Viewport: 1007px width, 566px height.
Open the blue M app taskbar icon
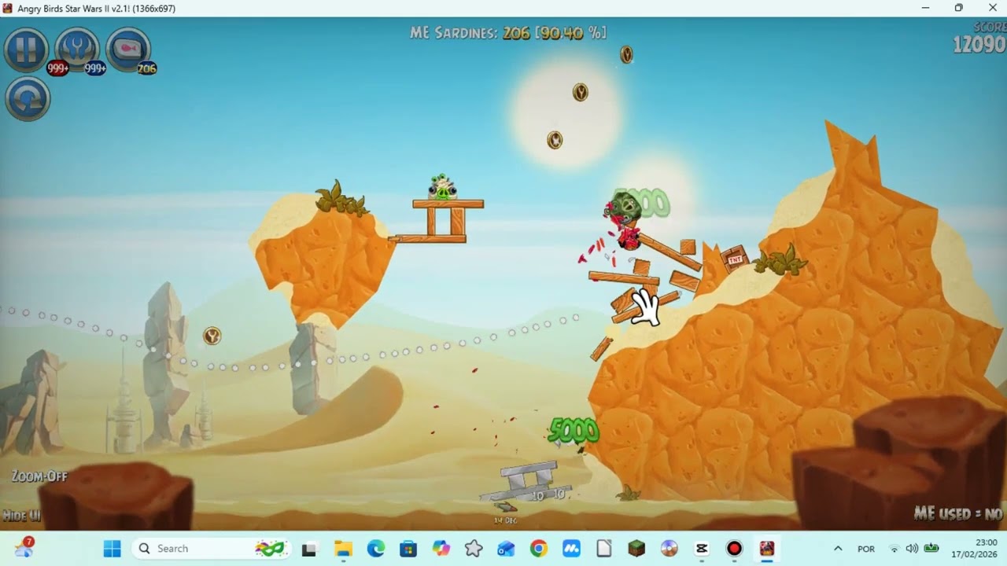tap(571, 549)
